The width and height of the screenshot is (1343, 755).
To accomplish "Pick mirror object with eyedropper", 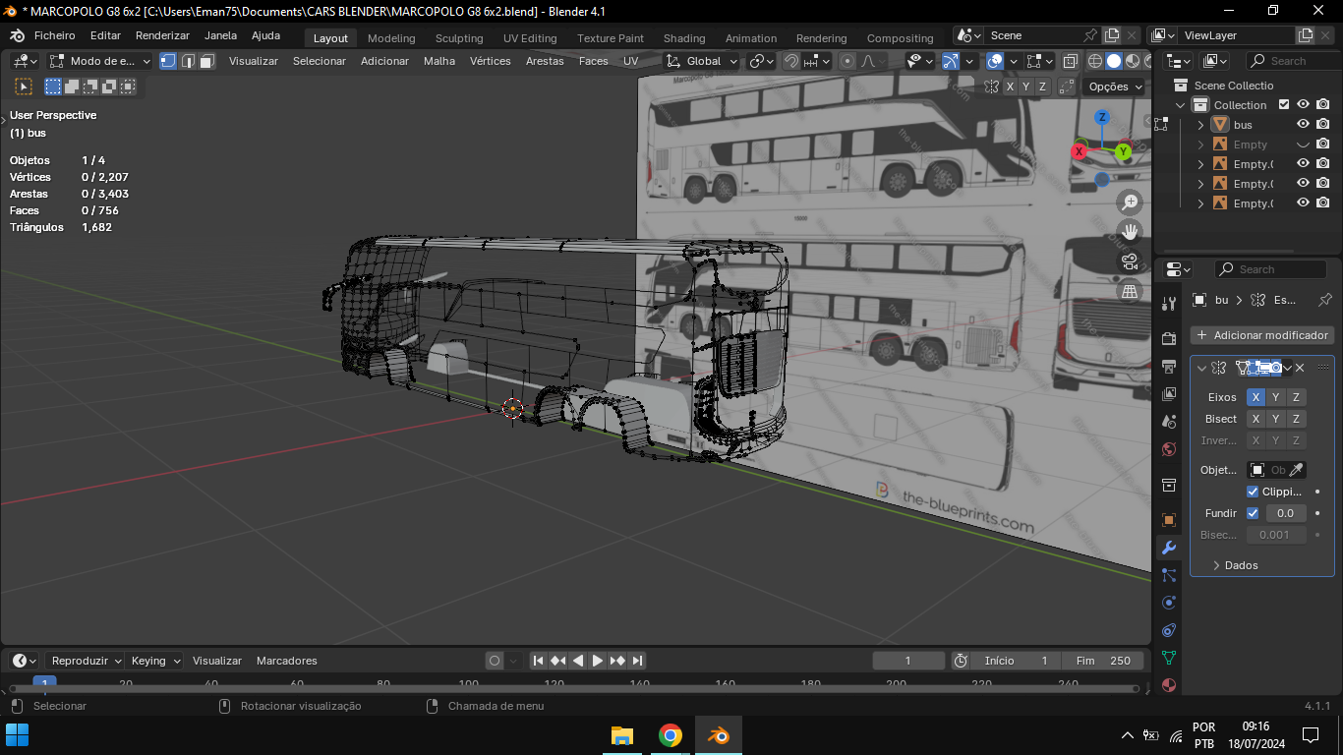I will (x=1297, y=470).
